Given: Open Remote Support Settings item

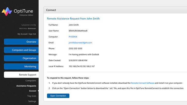Looking at the screenshot, I should coord(32,101).
